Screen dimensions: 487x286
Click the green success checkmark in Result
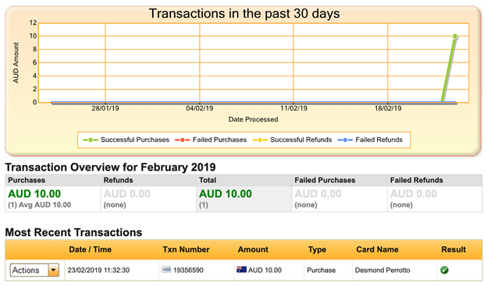click(444, 270)
